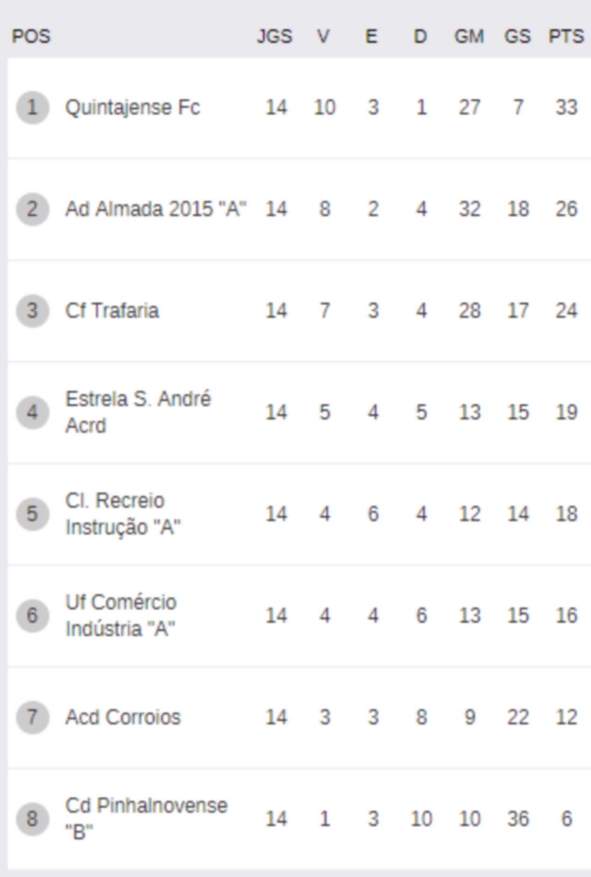The width and height of the screenshot is (591, 877).
Task: Select the Cf Trafaria team name
Action: pyautogui.click(x=112, y=311)
